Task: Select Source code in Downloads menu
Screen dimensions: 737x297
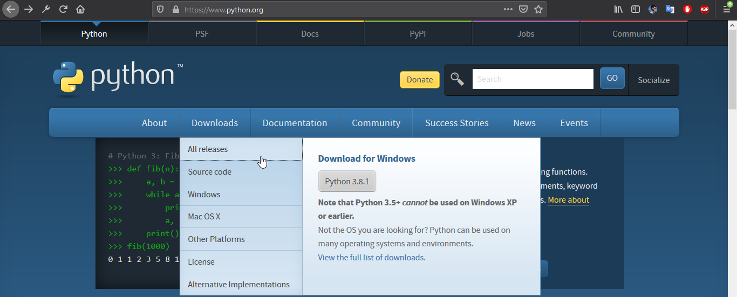Action: pyautogui.click(x=241, y=172)
